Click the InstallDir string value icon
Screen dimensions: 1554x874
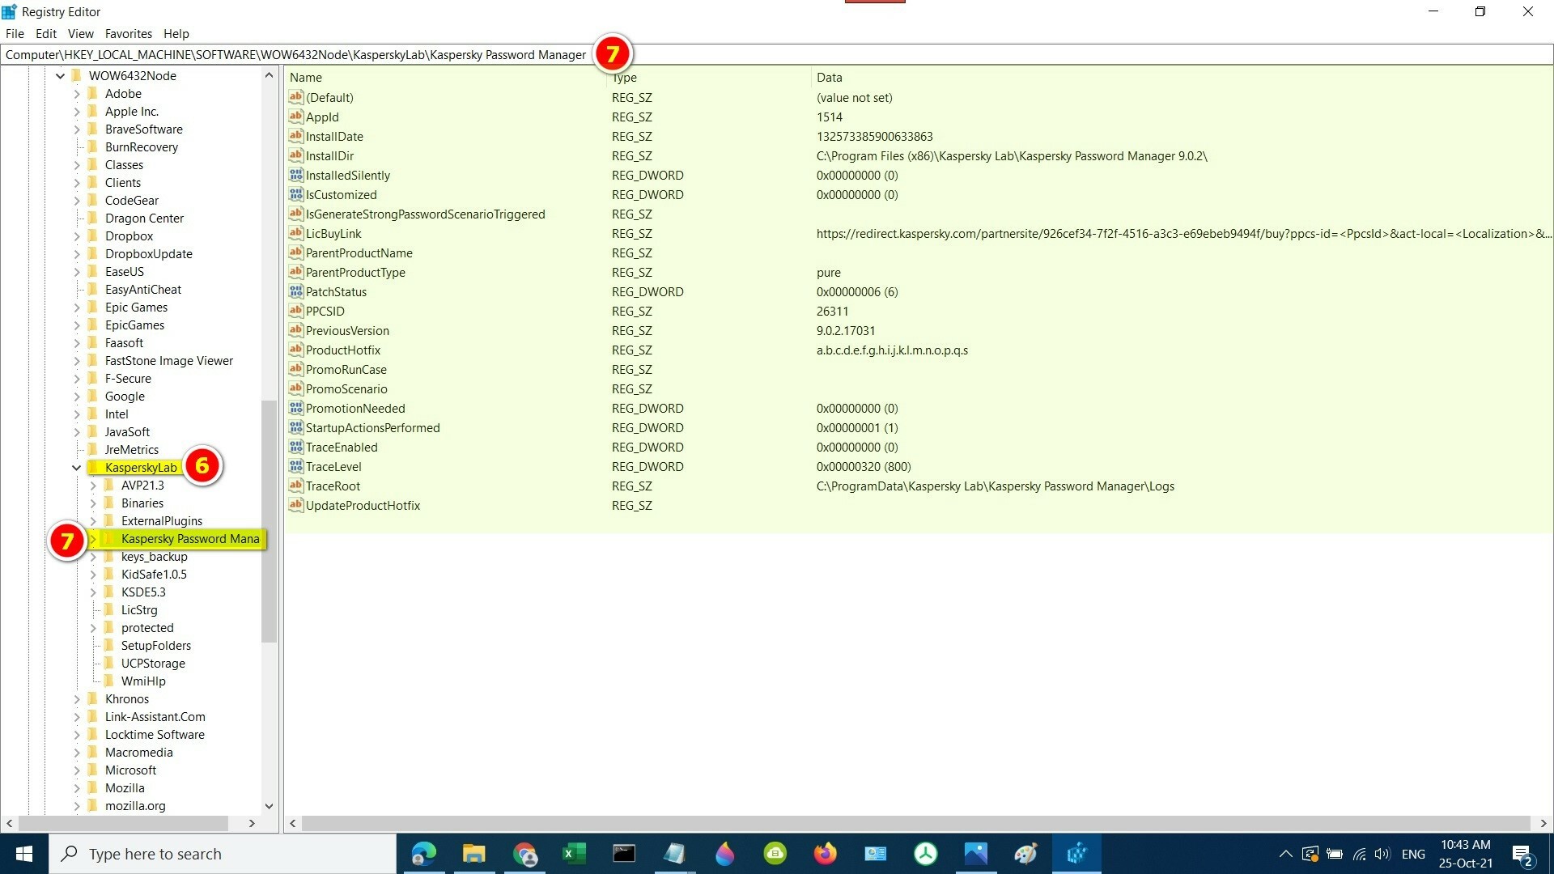295,155
